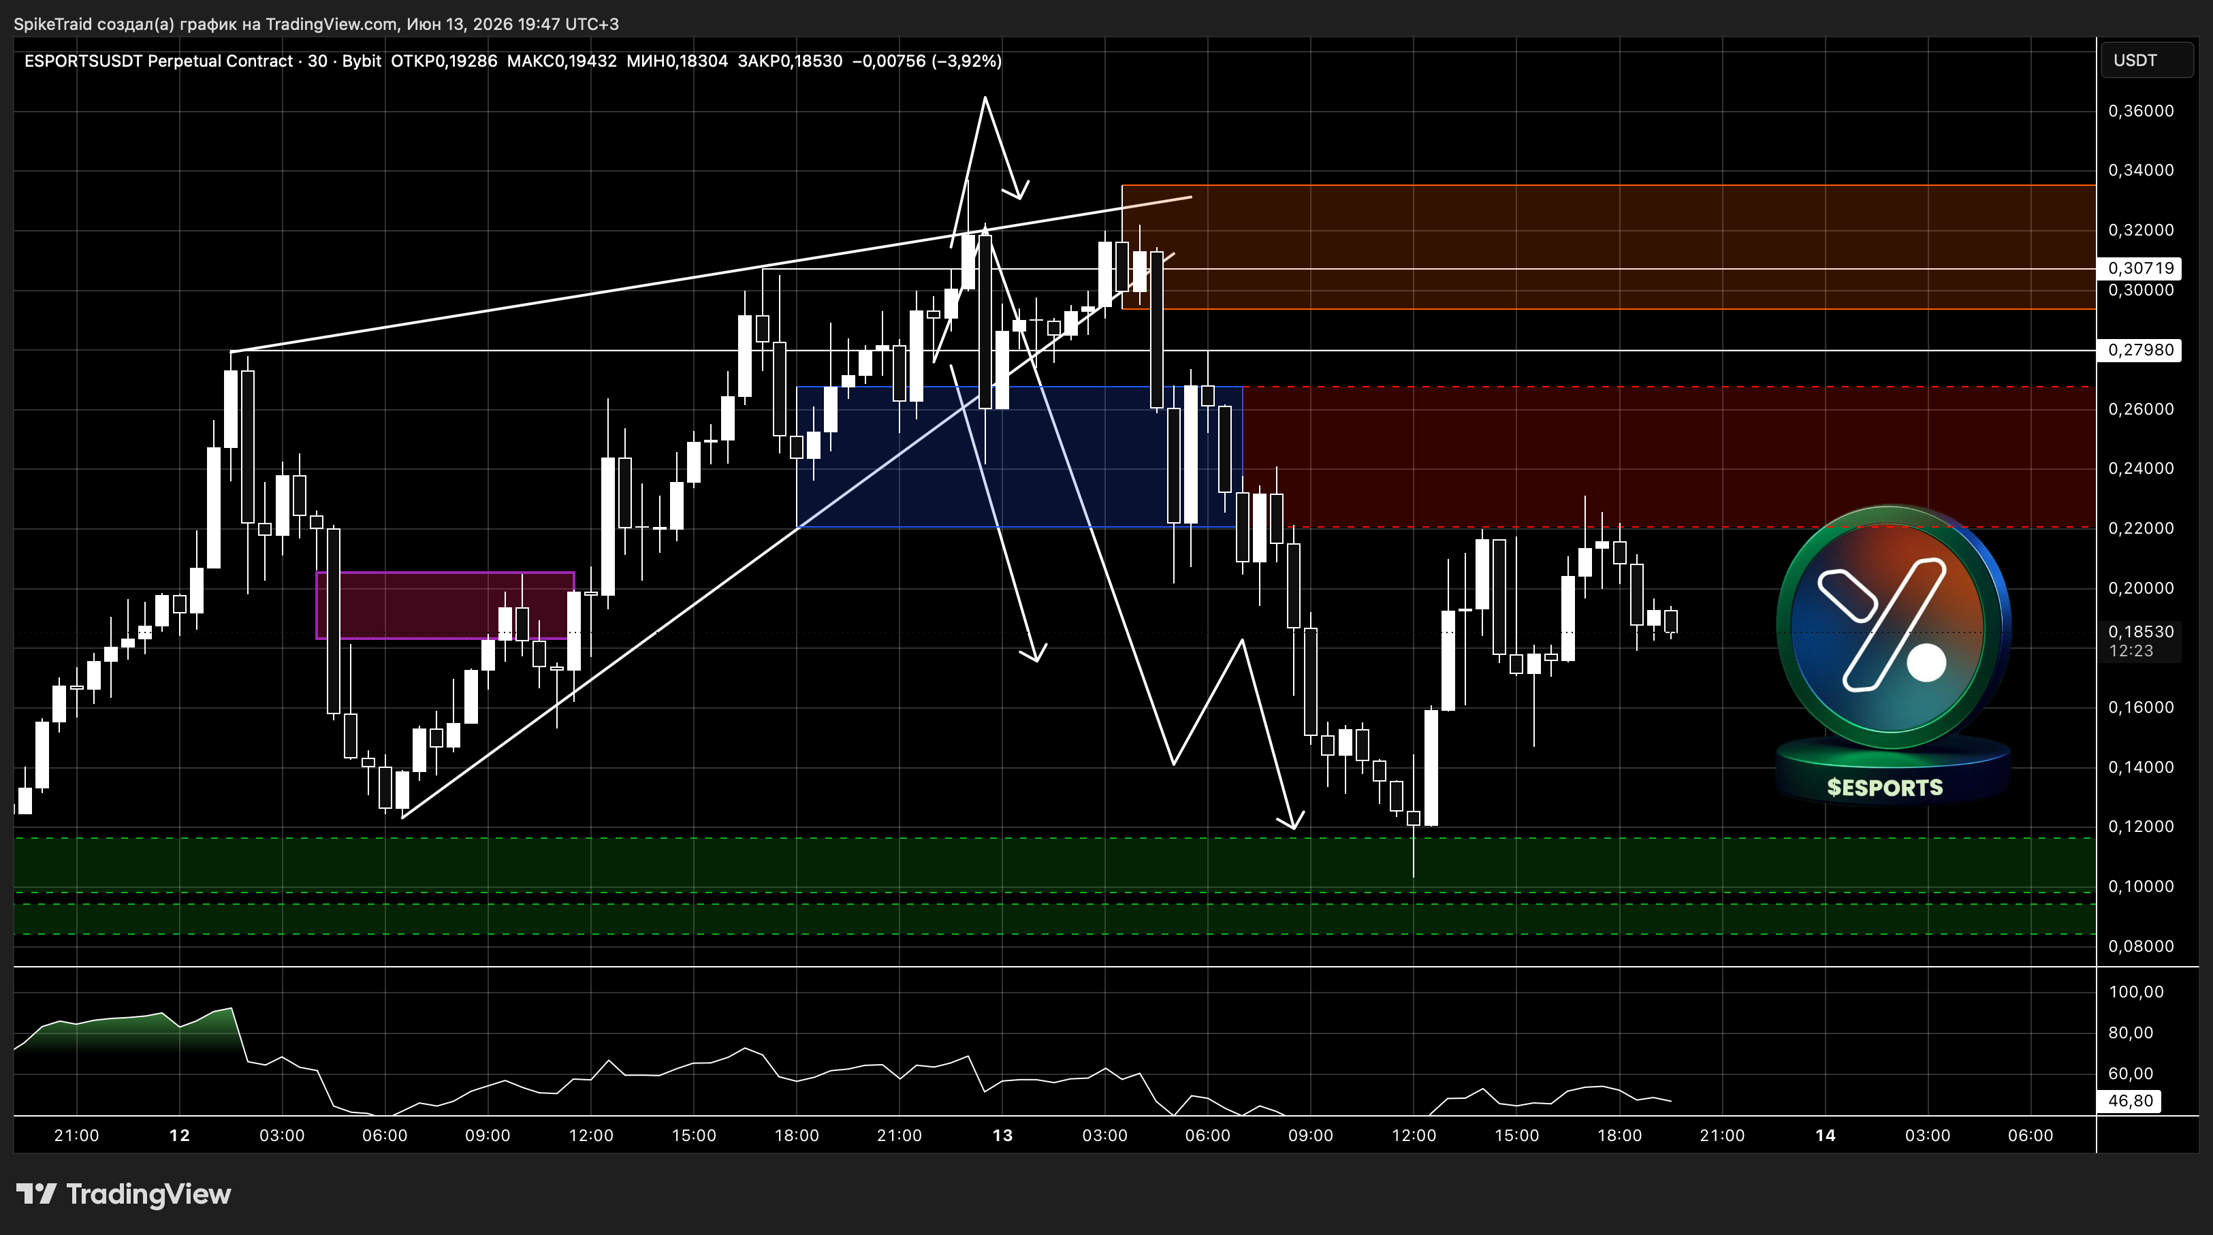Click the 0,10000 price axis label
This screenshot has width=2213, height=1235.
click(x=2141, y=886)
